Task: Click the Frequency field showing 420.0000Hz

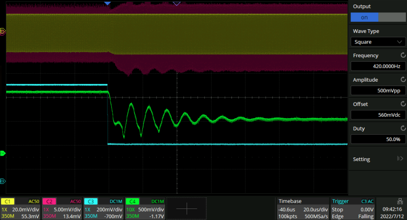Action: click(x=378, y=67)
